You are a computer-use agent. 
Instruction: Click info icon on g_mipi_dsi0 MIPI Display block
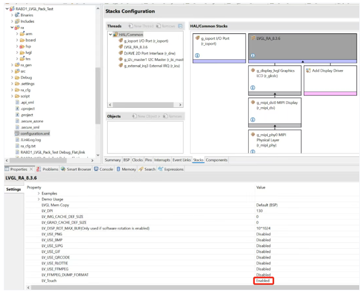[x=253, y=120]
